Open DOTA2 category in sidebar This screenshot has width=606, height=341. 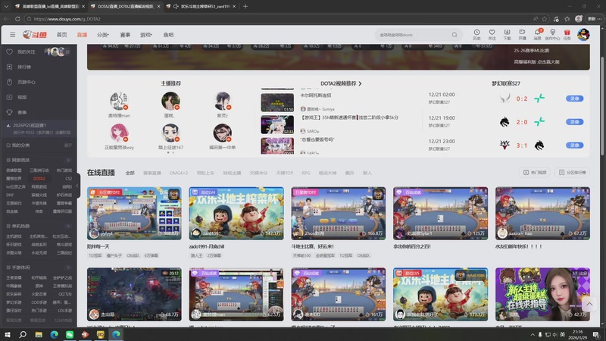(x=39, y=179)
